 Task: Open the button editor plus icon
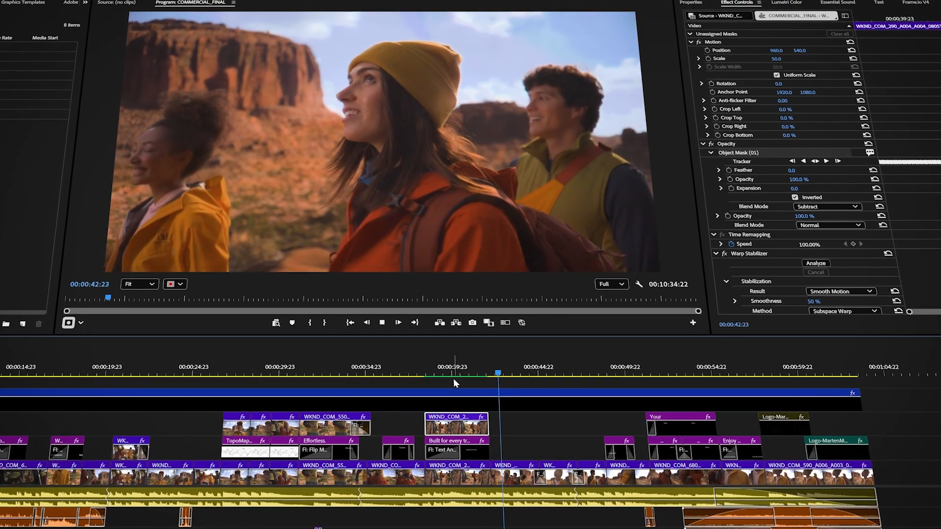click(693, 322)
